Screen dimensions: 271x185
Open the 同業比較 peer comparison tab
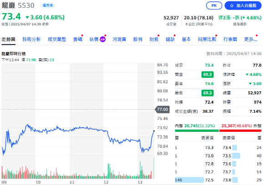(x=207, y=39)
